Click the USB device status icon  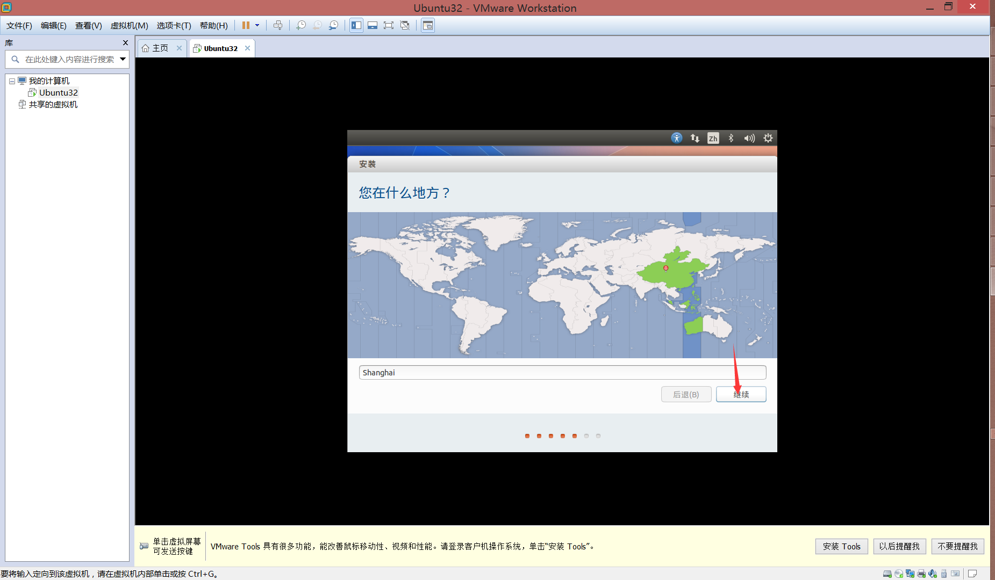[x=944, y=574]
